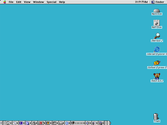This screenshot has width=167, height=125.
Task: Click the Sound Volume speaker module icon
Action: [87, 123]
